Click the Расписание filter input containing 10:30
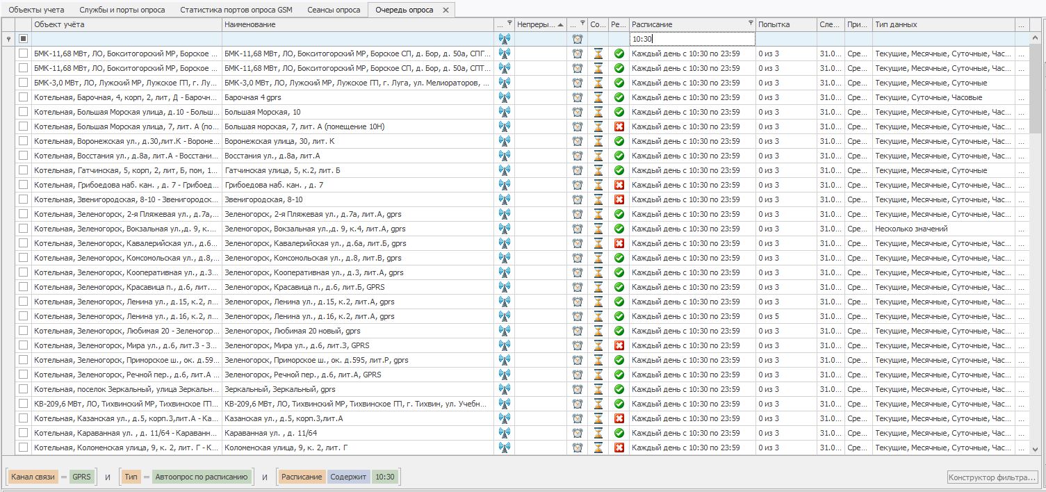Screen dimensions: 1046x492 692,39
